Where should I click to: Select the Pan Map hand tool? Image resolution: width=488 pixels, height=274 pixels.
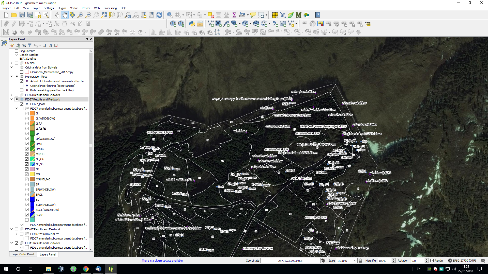[x=65, y=15]
